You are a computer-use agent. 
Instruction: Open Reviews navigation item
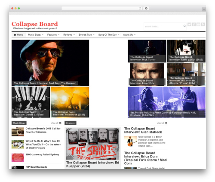(68, 35)
